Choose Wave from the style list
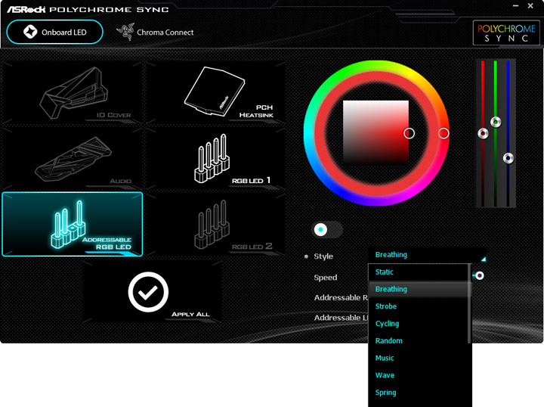The image size is (544, 407). point(419,375)
